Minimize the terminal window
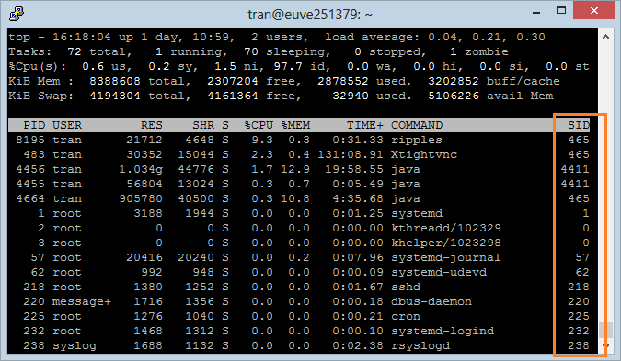Screen dimensions: 621x361 536,12
